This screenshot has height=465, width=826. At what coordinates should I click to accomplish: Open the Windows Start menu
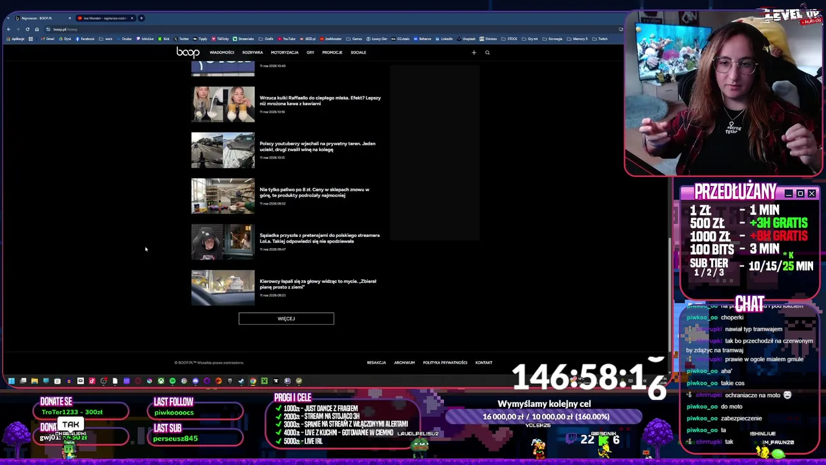point(11,381)
